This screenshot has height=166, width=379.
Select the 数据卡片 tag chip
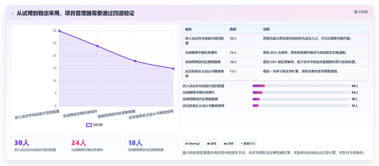click(248, 144)
